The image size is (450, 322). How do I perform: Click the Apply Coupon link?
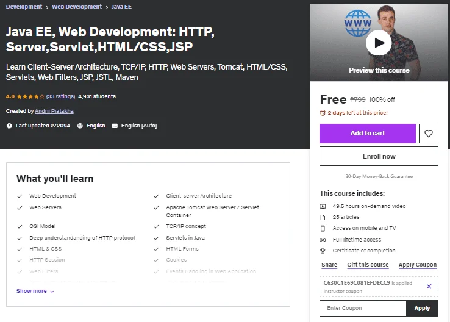[418, 265]
